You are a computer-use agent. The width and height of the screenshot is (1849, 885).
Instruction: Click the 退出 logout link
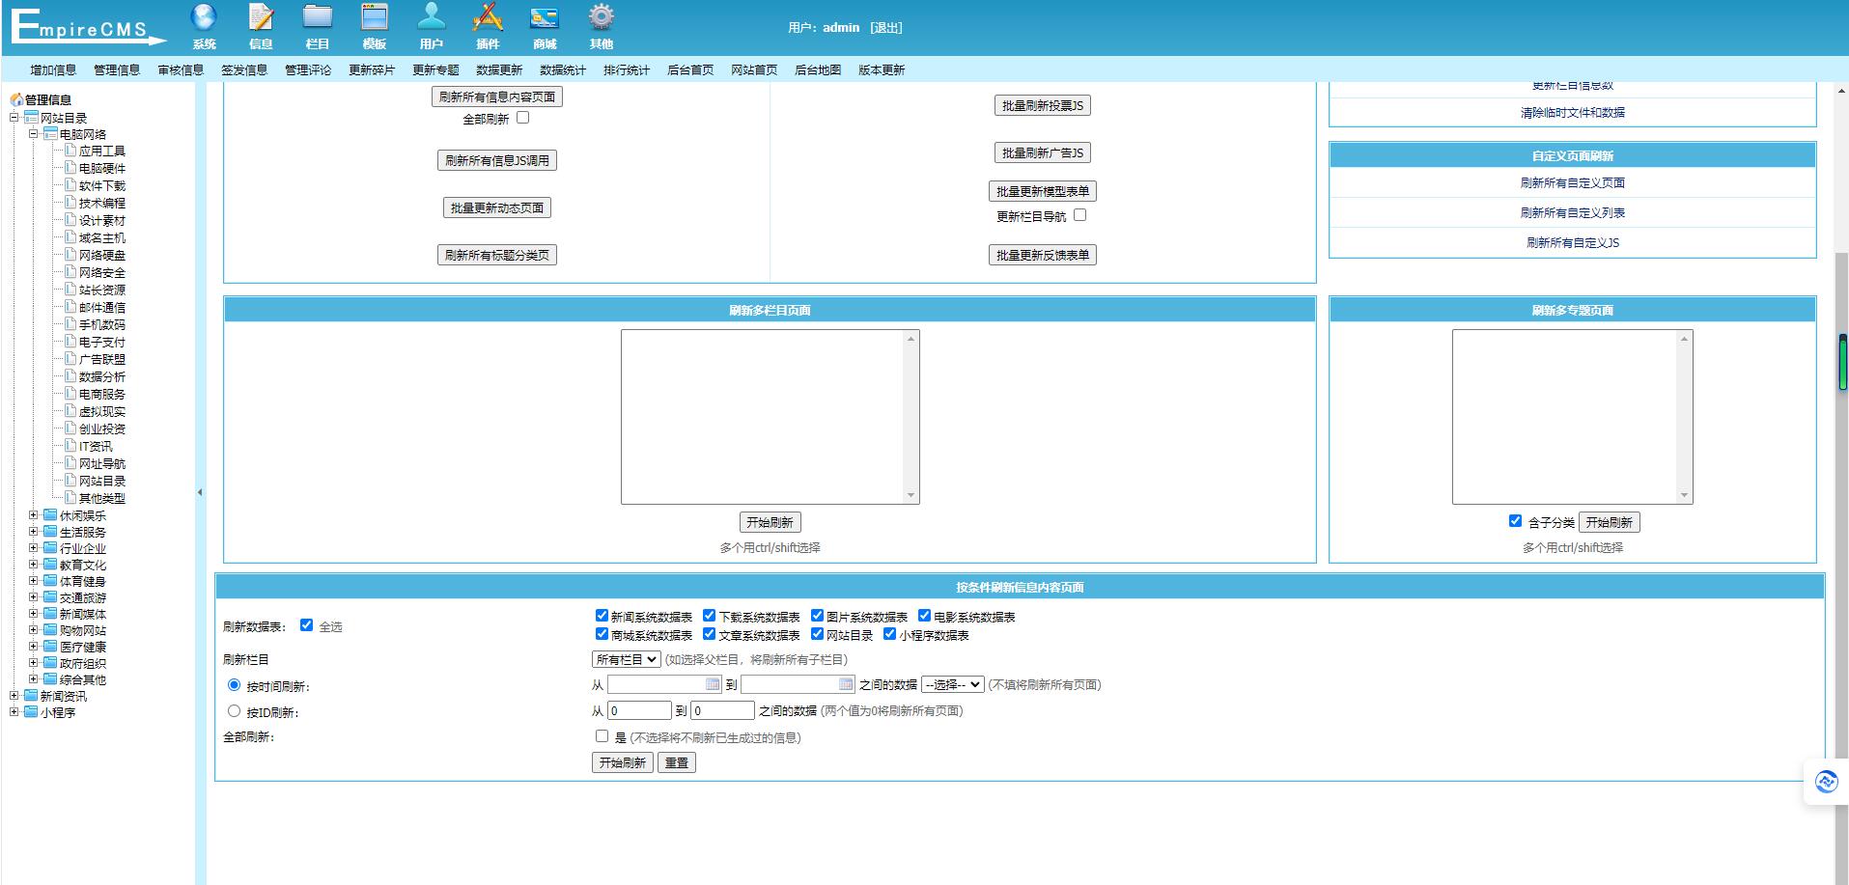coord(888,27)
